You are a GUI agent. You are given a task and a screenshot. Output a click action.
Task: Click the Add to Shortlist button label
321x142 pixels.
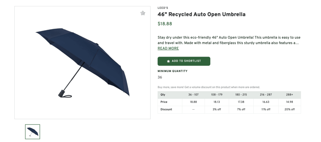186,61
